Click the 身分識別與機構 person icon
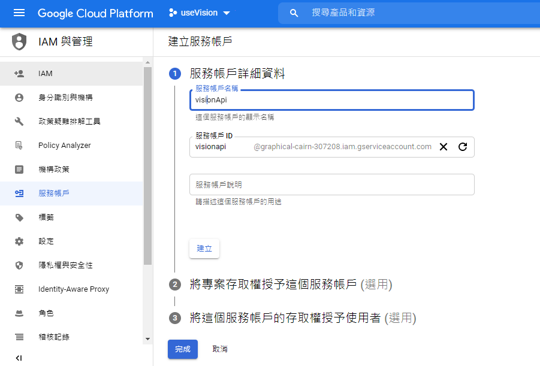 [19, 98]
